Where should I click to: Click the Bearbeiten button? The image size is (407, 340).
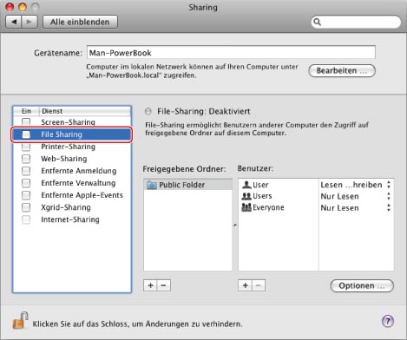[x=342, y=71]
